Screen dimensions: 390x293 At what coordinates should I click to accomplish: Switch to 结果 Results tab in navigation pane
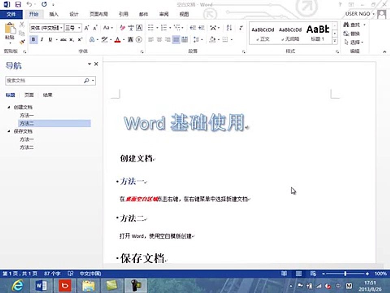48,95
